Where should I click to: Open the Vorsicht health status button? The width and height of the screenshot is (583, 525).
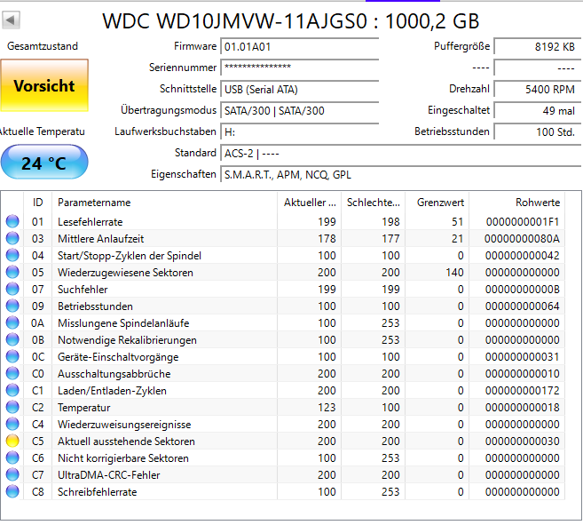click(44, 85)
